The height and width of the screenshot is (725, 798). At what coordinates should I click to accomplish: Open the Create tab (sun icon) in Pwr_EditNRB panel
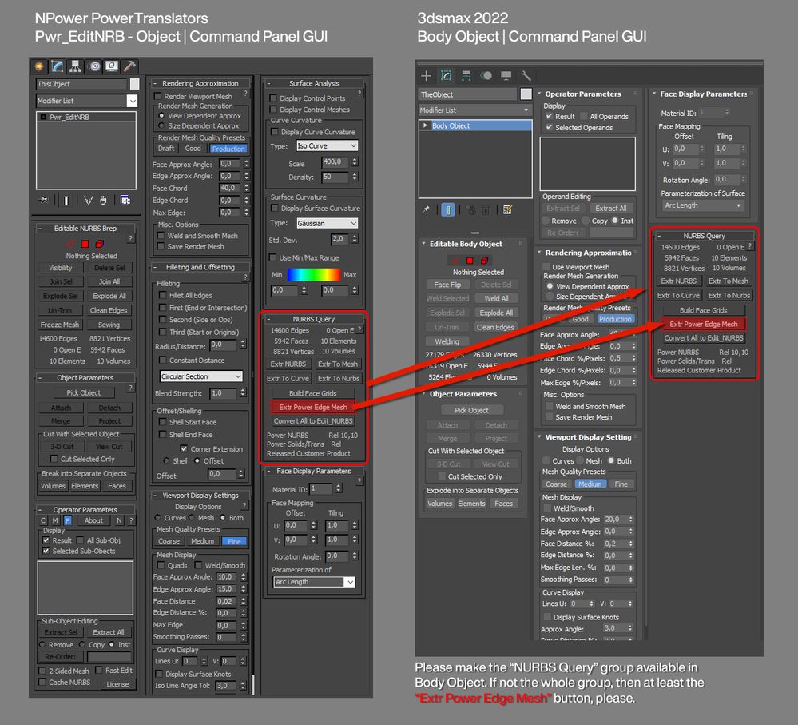tap(39, 66)
